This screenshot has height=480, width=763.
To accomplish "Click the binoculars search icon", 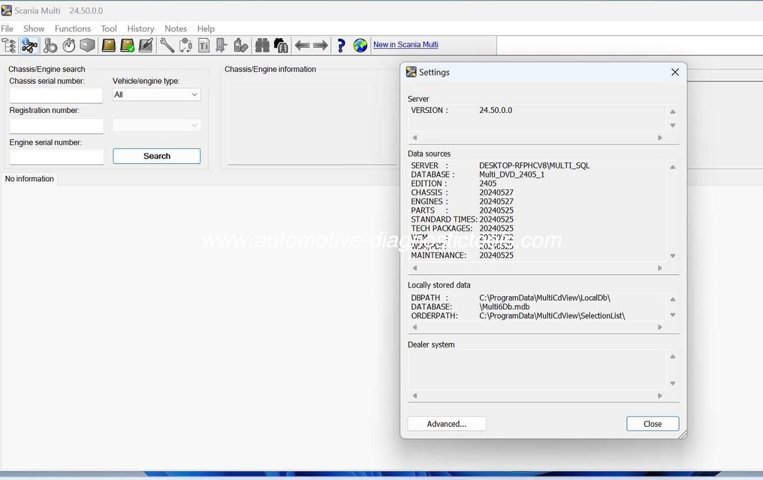I will click(x=262, y=46).
